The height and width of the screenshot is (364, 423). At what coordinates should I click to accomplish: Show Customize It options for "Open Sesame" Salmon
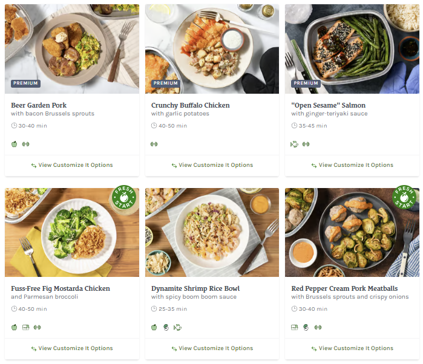point(352,165)
